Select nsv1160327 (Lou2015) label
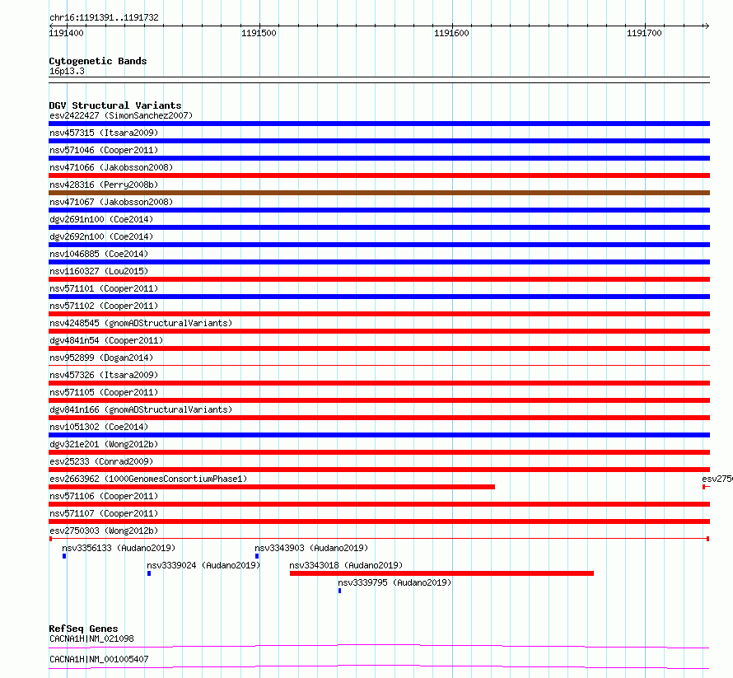 coord(99,271)
